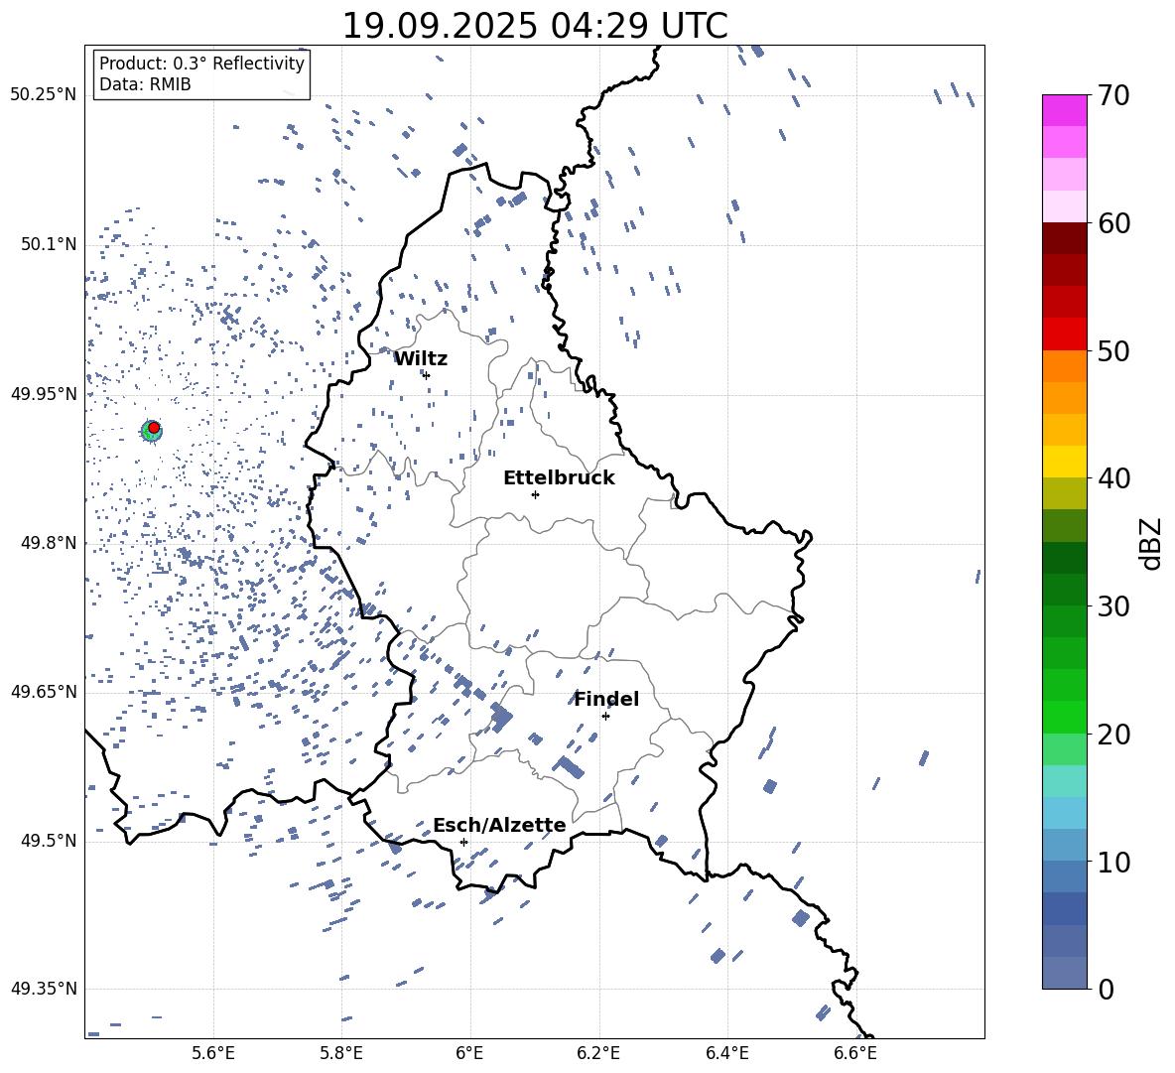Pick the yellow swatch above 40 dBZ
The height and width of the screenshot is (1073, 1175).
click(1065, 462)
